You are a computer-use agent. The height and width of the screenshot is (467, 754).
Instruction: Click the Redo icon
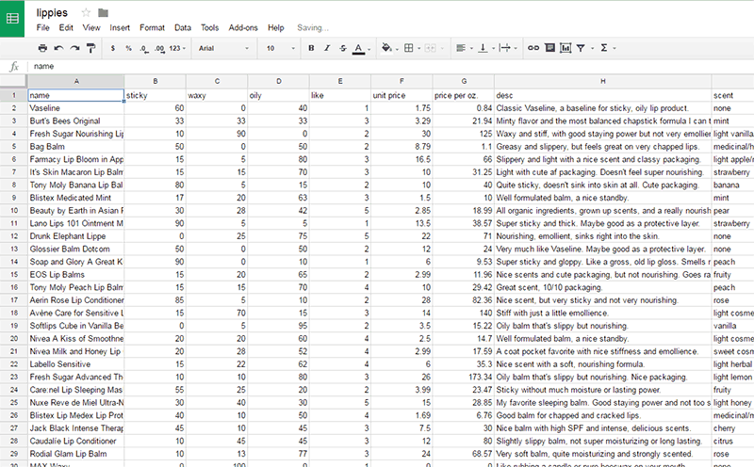[x=74, y=48]
